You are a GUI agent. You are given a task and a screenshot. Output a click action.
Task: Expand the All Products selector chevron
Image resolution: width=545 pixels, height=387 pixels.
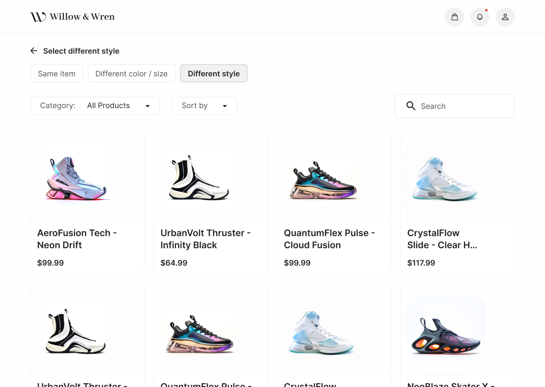148,106
